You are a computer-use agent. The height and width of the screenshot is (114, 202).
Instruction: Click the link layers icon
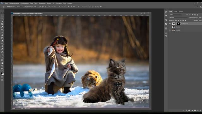(184, 111)
